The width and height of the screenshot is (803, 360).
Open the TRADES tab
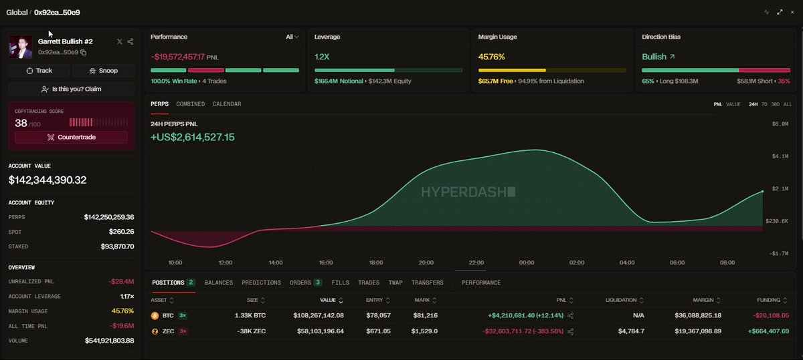click(369, 283)
